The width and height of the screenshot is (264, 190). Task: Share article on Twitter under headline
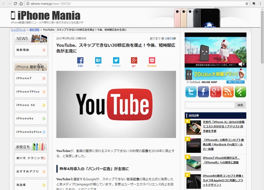pyautogui.click(x=116, y=60)
